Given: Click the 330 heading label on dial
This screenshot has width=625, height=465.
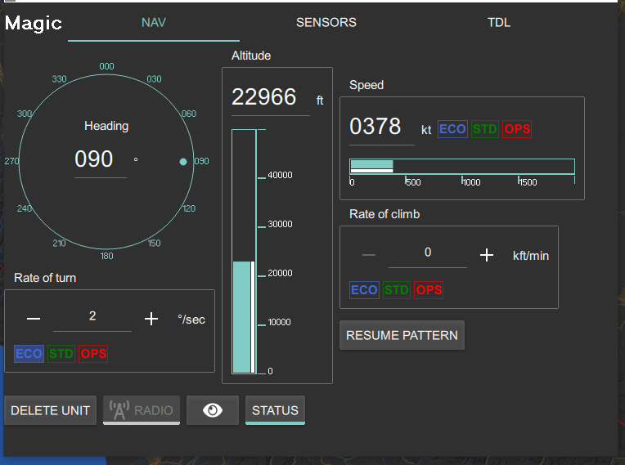Looking at the screenshot, I should tap(60, 79).
